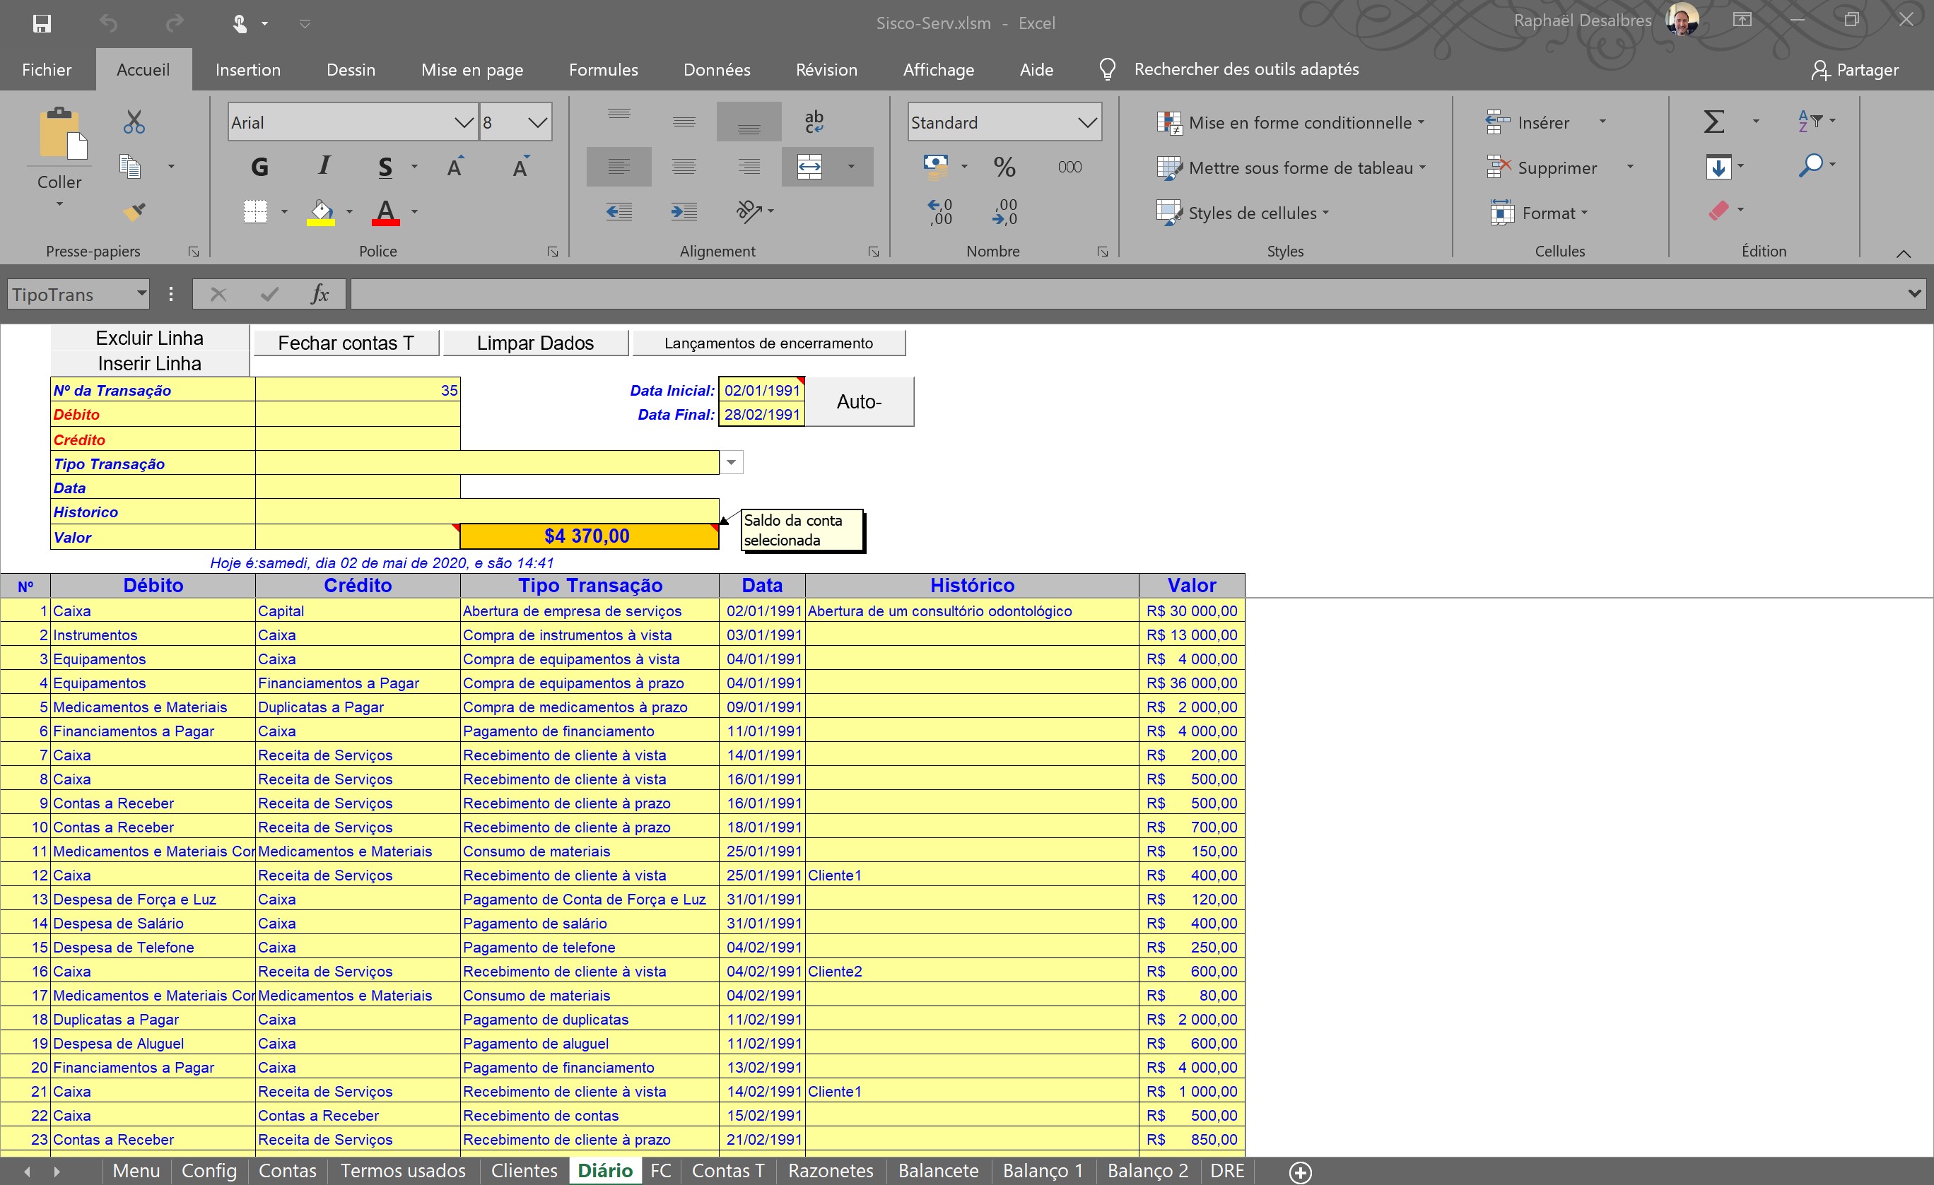Click the Auto- button
The image size is (1934, 1185).
(x=860, y=402)
